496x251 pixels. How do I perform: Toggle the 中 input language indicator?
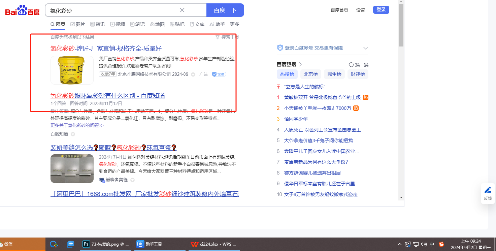432,244
